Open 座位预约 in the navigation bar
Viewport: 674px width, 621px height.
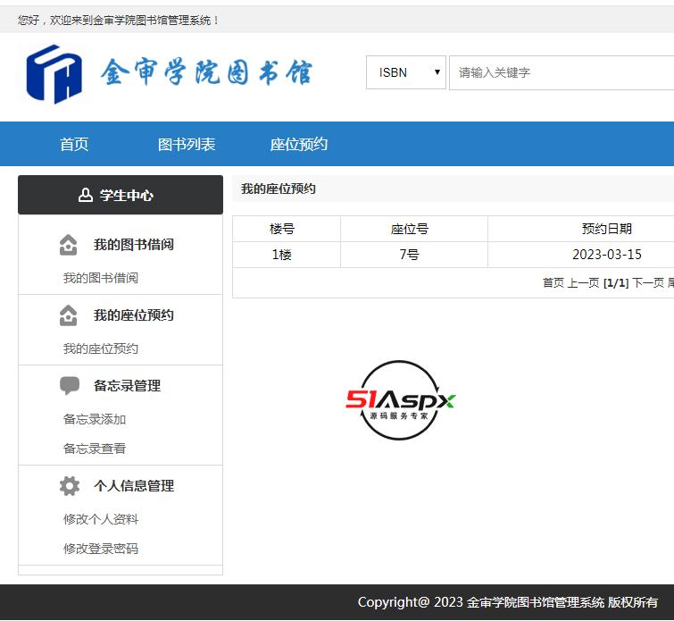[299, 144]
